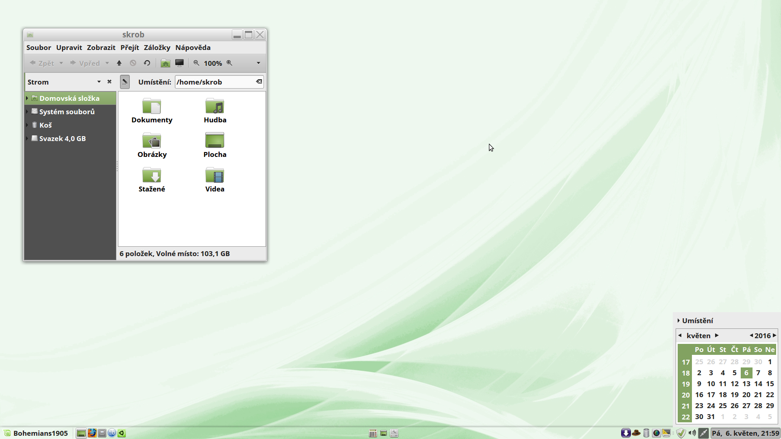This screenshot has height=439, width=781.
Task: Open the Přejít menu
Action: tap(130, 48)
